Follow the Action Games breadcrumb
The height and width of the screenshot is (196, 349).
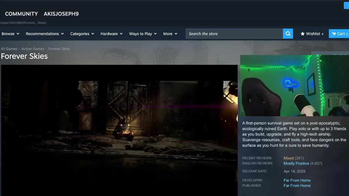[33, 49]
